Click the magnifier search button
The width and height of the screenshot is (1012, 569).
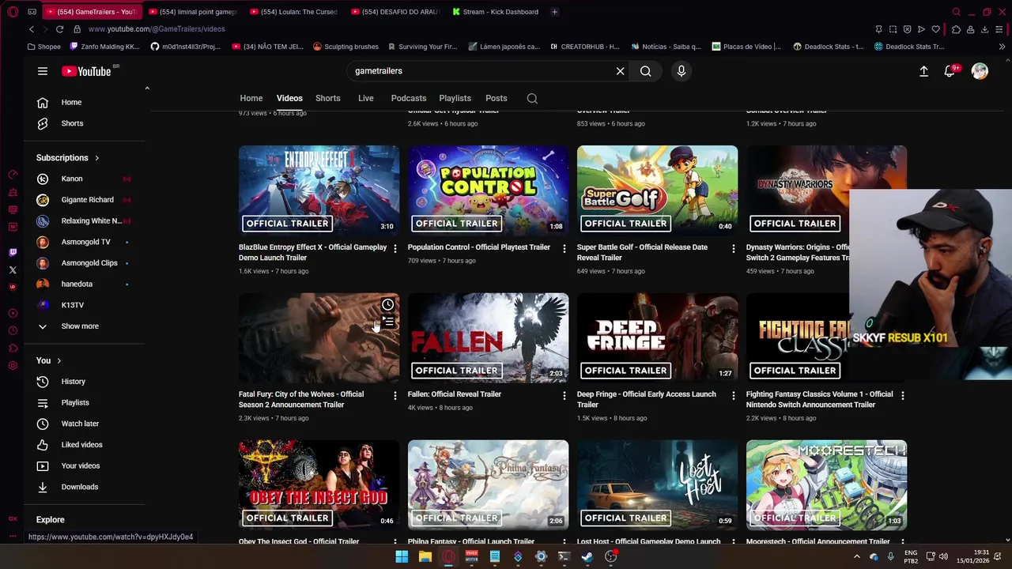(646, 71)
